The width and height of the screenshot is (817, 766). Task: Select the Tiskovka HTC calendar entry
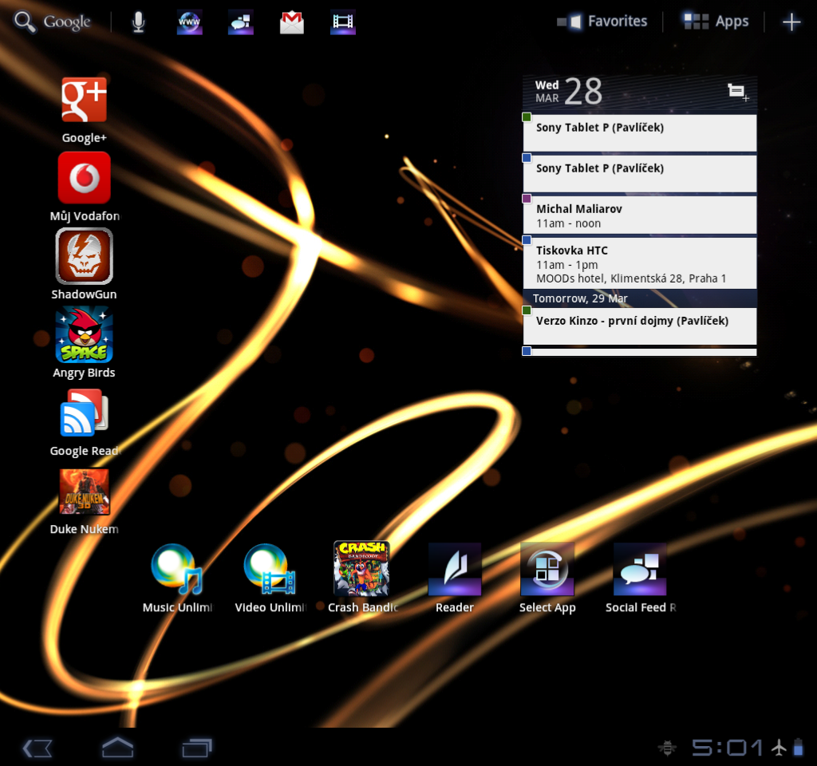pos(638,263)
